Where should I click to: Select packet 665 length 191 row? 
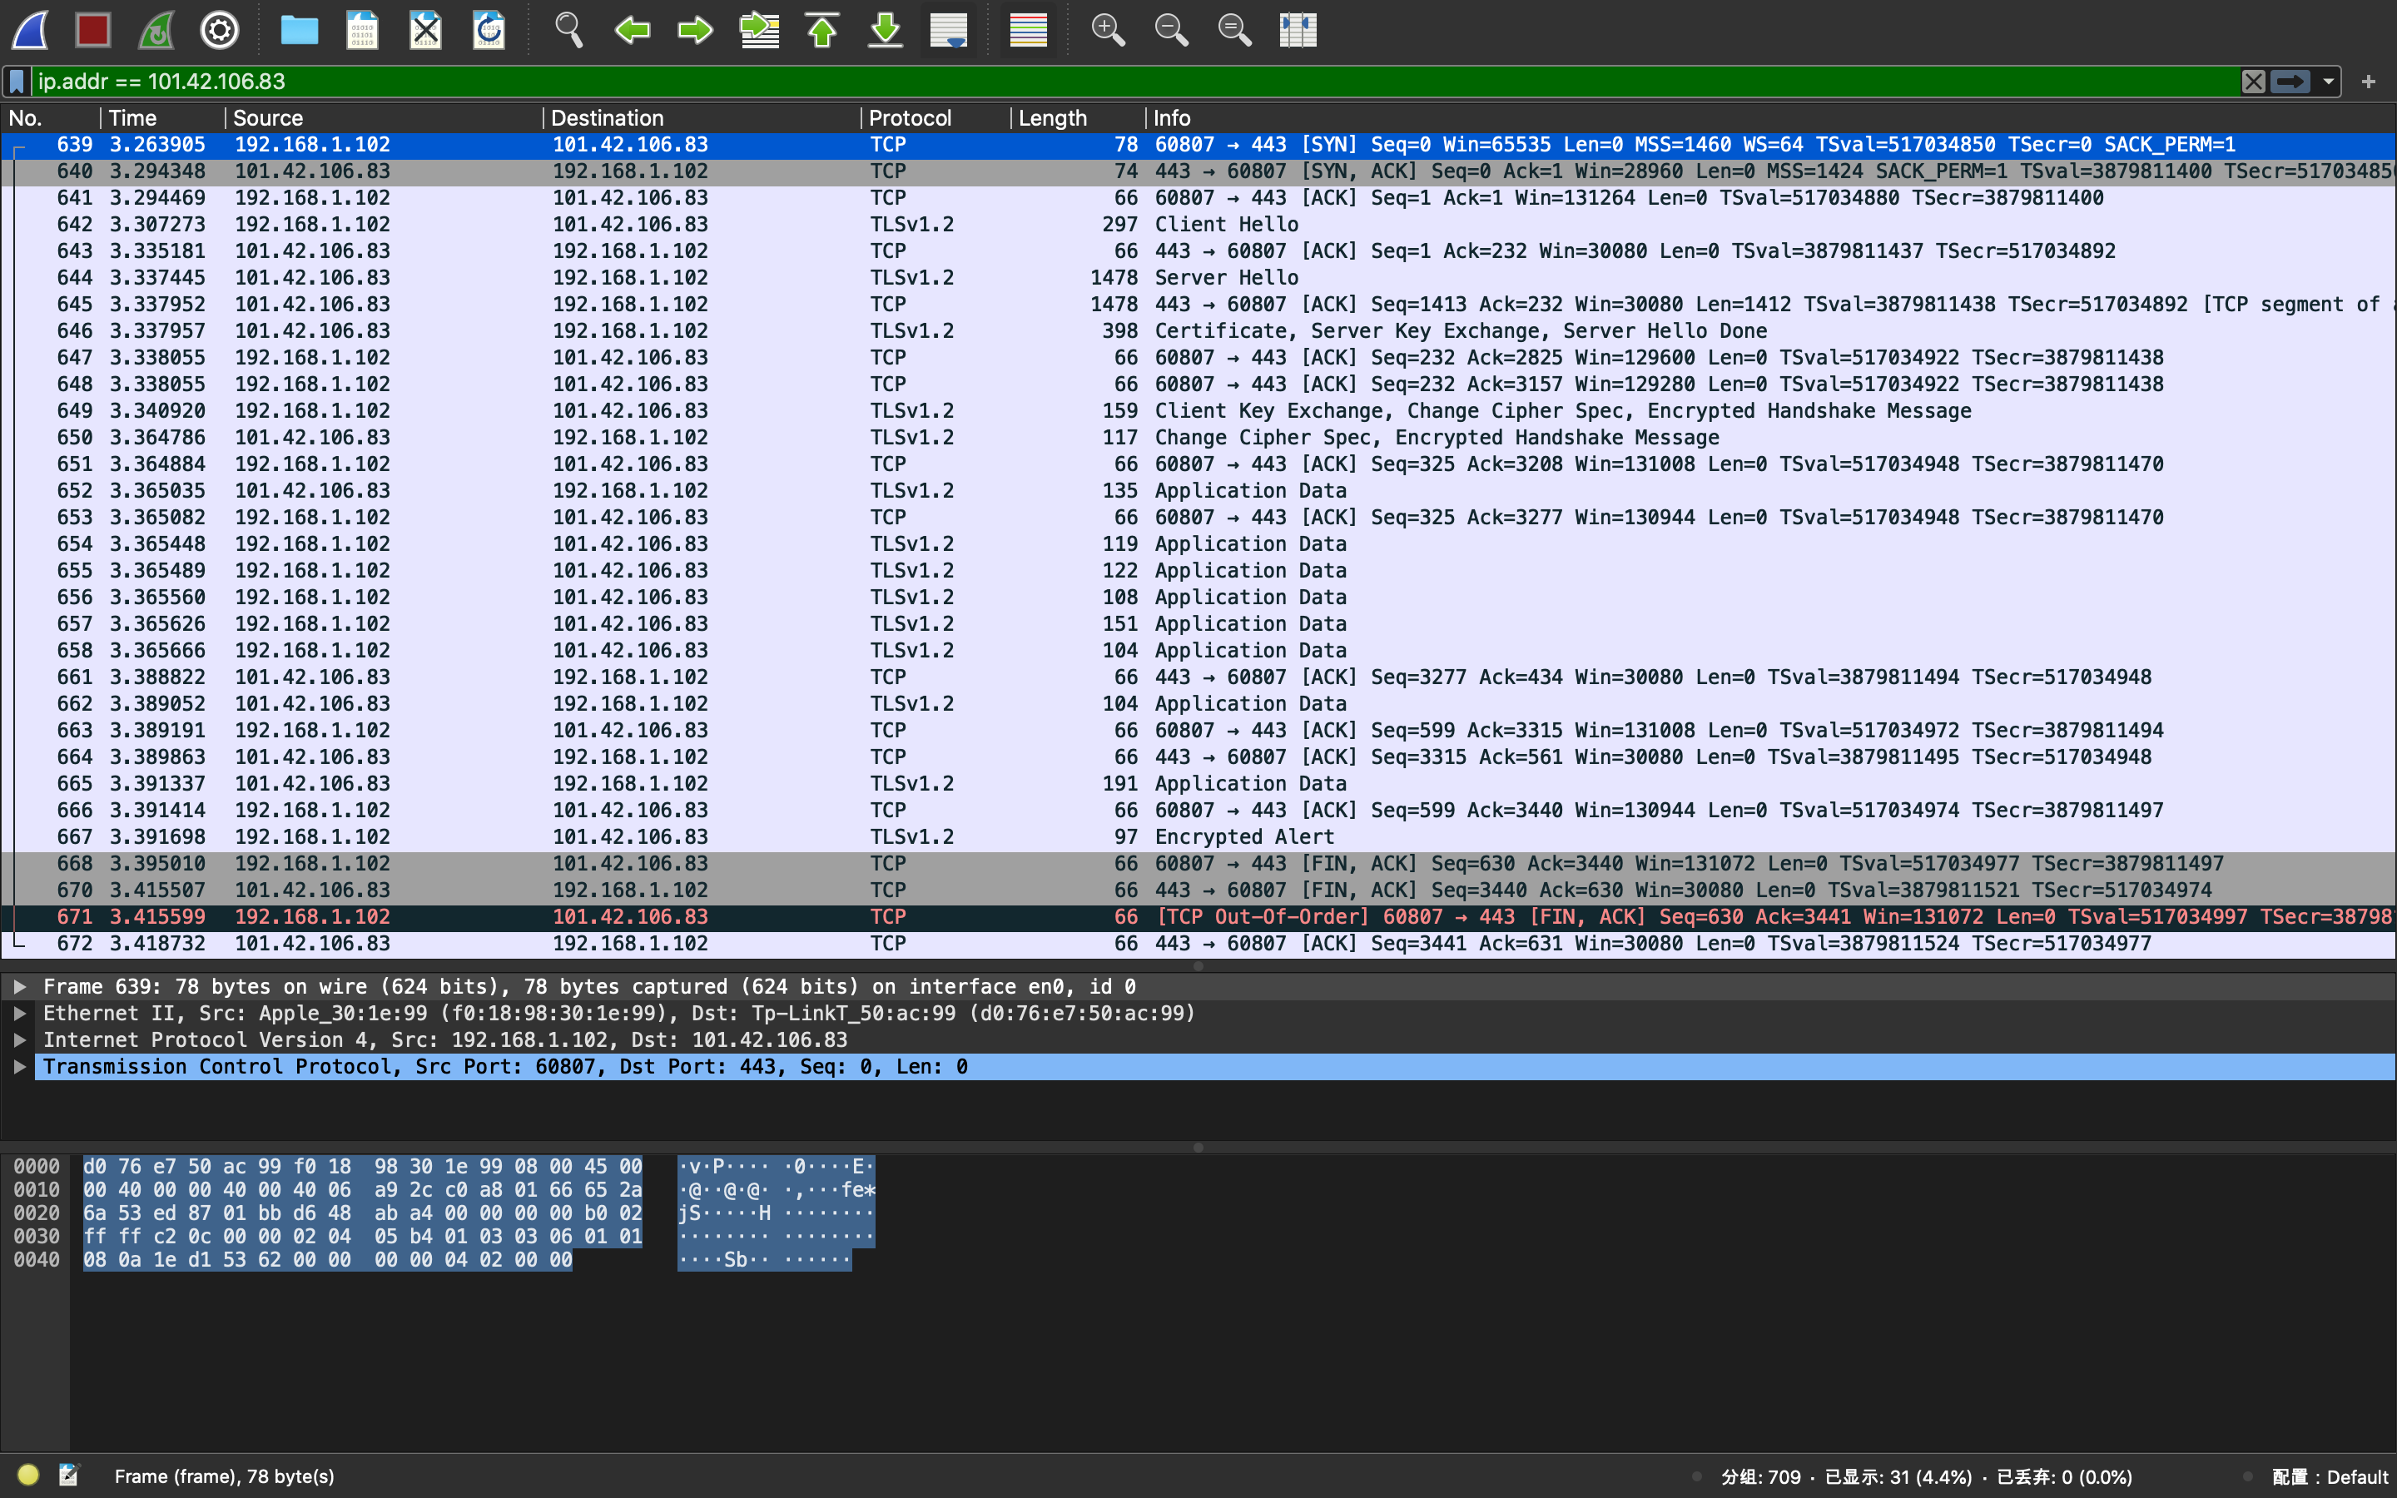(1198, 784)
